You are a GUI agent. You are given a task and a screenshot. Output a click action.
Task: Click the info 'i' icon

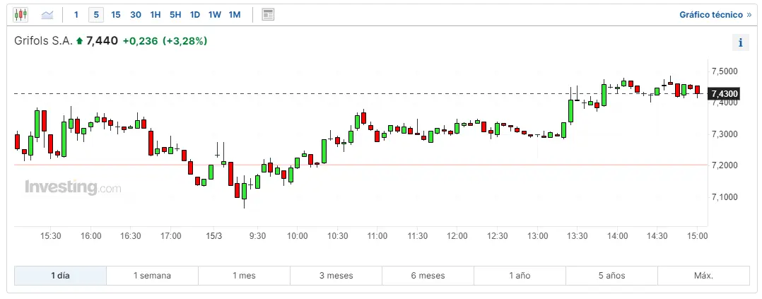741,43
